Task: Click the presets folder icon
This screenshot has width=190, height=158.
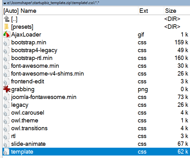Action: click(6, 27)
